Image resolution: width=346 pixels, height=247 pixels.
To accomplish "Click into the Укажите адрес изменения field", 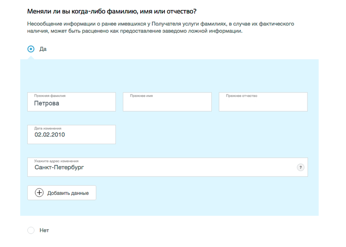I will 167,167.
